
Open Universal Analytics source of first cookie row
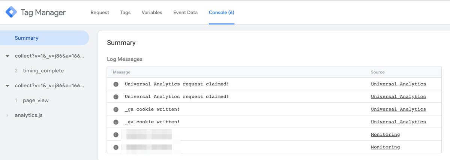click(x=398, y=109)
